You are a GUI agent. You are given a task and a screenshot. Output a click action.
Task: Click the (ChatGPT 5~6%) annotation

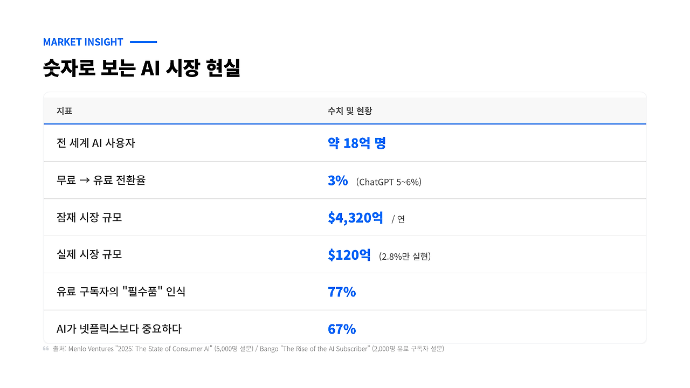[x=389, y=182]
